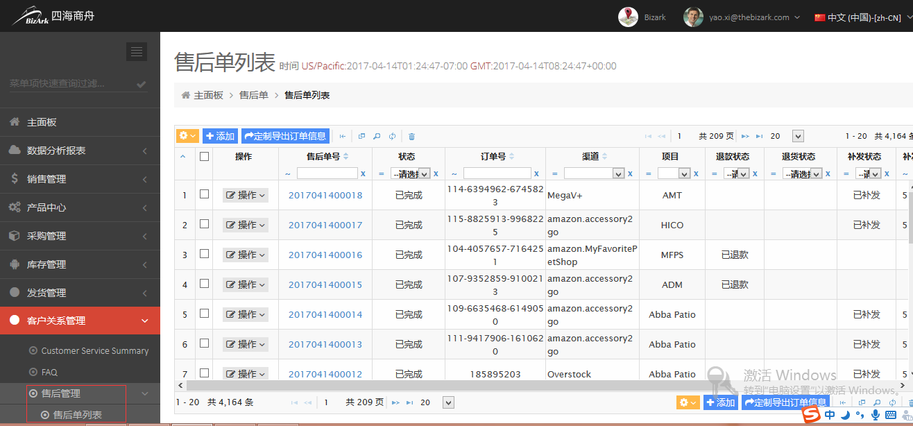
Task: Open the yao.xi@thebizark.com account menu
Action: point(755,17)
